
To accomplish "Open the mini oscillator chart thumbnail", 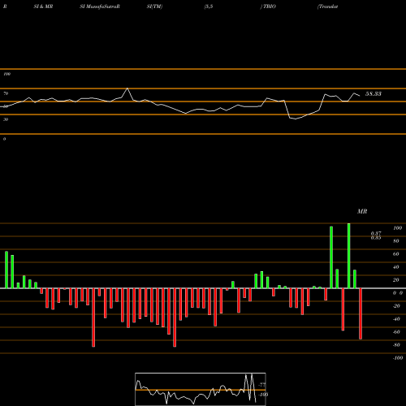I will (x=201, y=389).
